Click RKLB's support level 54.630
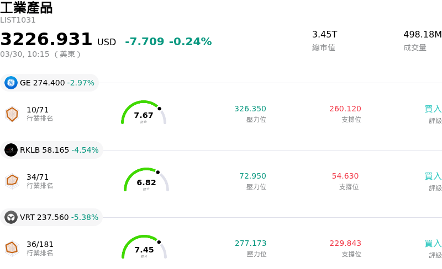Image resolution: width=442 pixels, height=269 pixels. (x=345, y=176)
